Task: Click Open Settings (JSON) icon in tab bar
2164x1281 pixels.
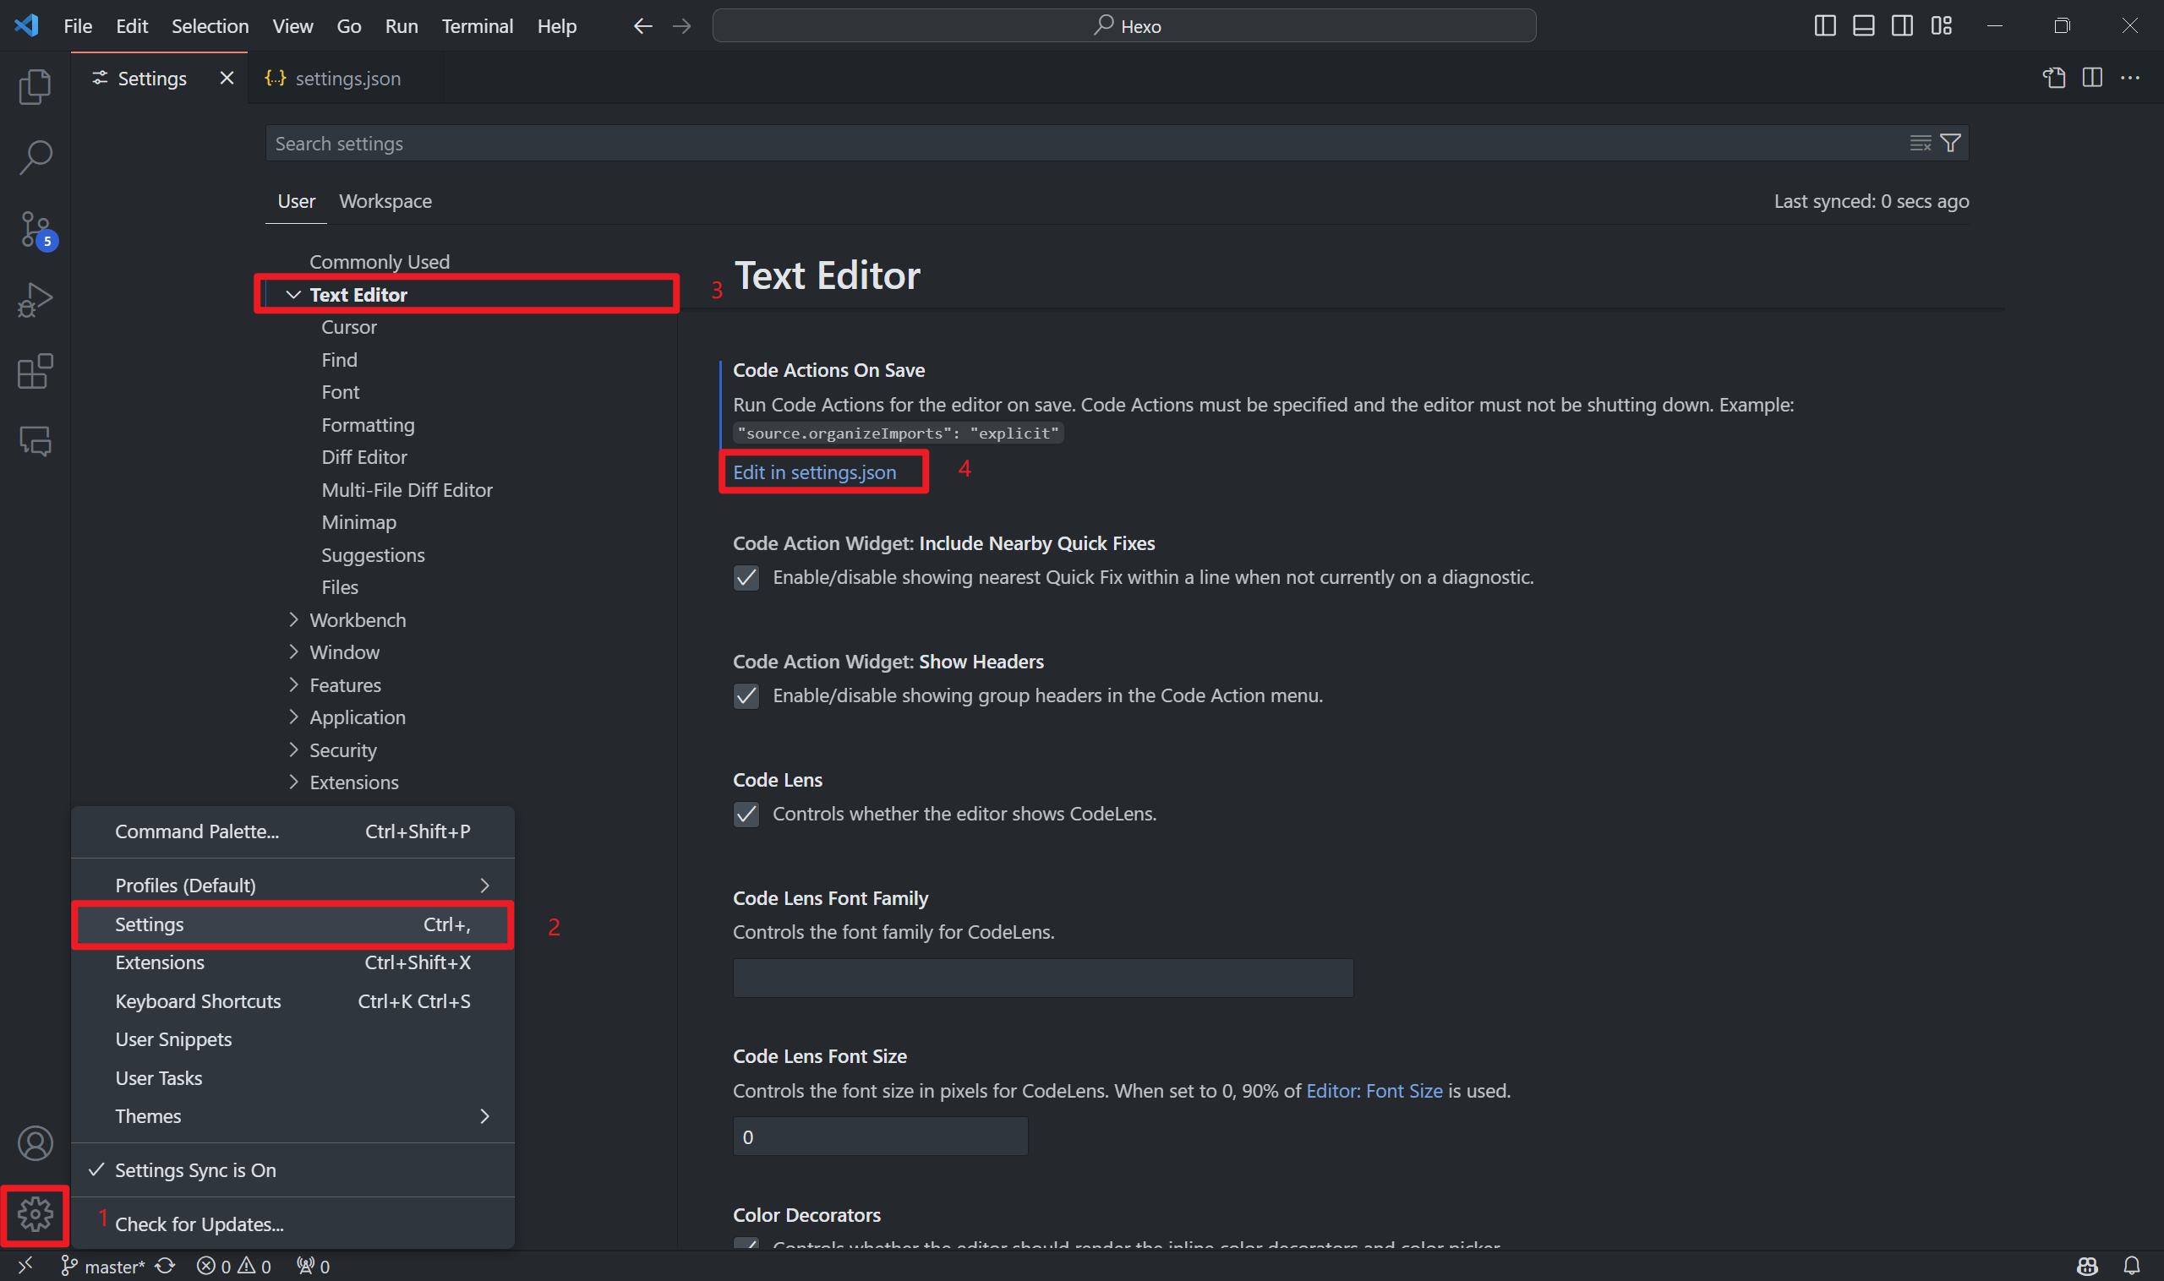Action: [x=2053, y=78]
